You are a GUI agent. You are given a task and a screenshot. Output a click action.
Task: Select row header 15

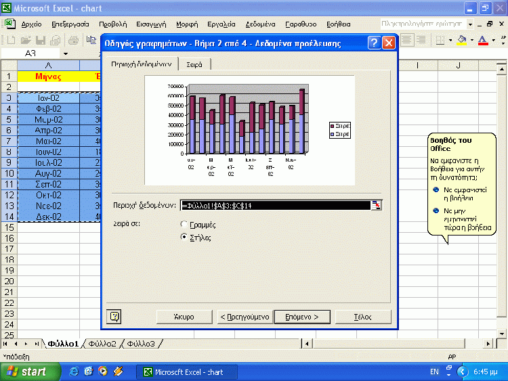click(9, 227)
